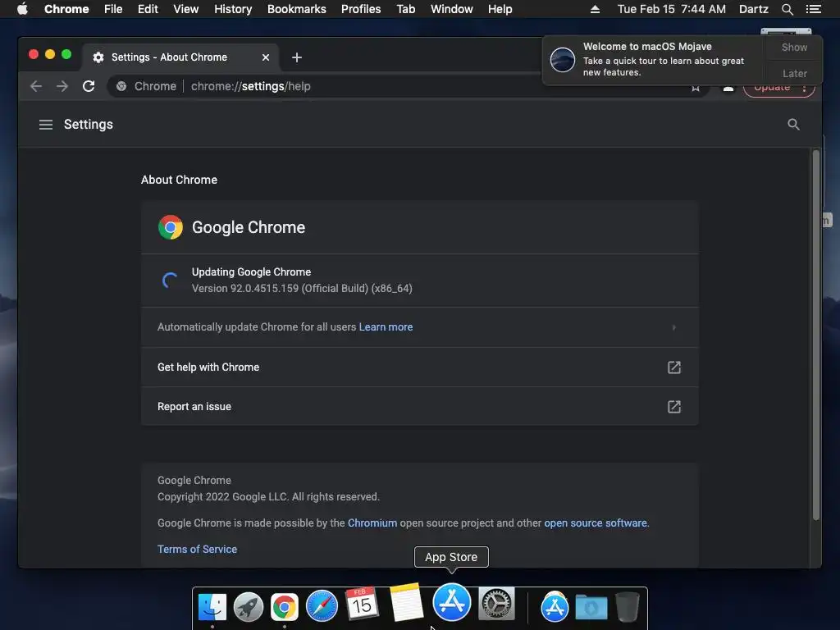840x630 pixels.
Task: Click the Google Chrome logo
Action: pyautogui.click(x=171, y=227)
